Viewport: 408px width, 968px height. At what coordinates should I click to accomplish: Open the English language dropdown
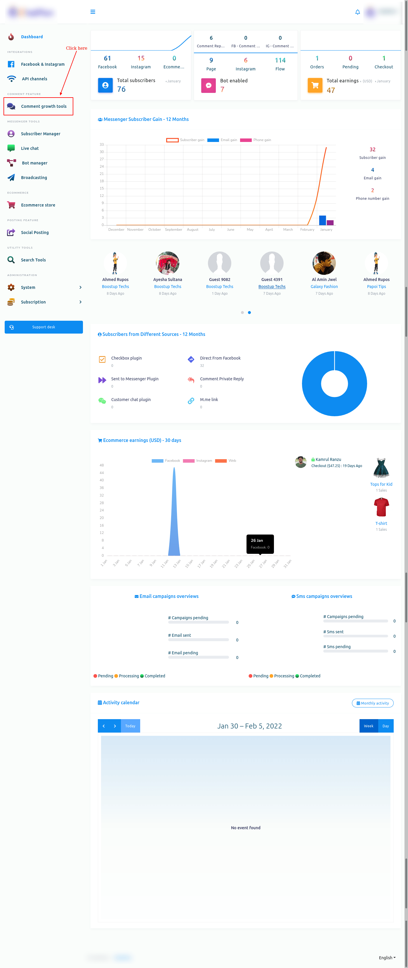click(x=387, y=957)
